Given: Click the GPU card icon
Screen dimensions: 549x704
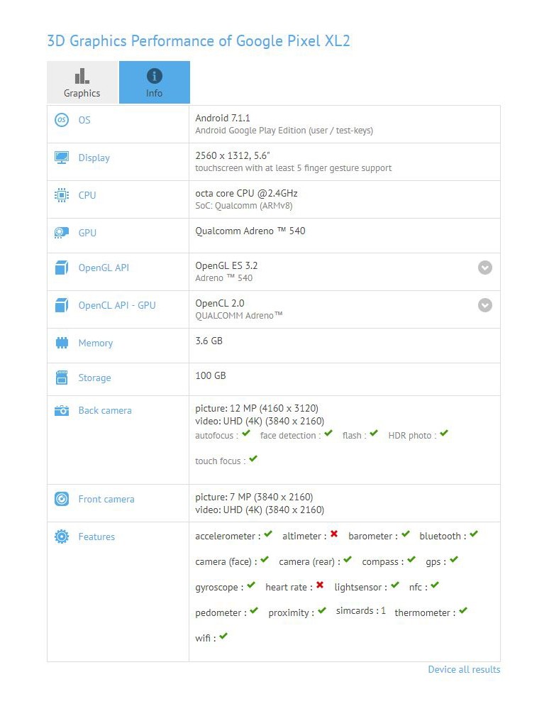Looking at the screenshot, I should (x=62, y=233).
